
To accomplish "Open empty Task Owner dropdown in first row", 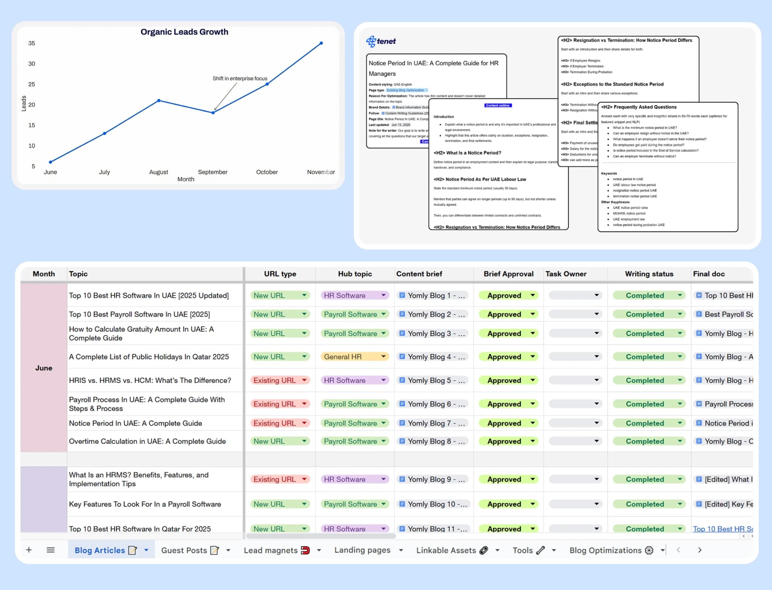I will point(597,295).
